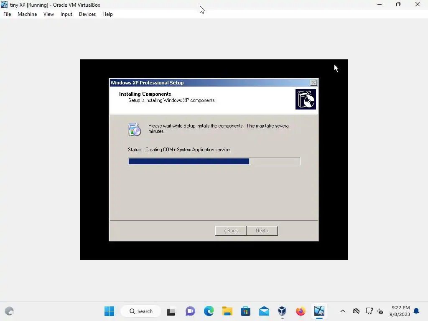This screenshot has height=321, width=428.
Task: Open the Mail app from taskbar
Action: [x=264, y=311]
